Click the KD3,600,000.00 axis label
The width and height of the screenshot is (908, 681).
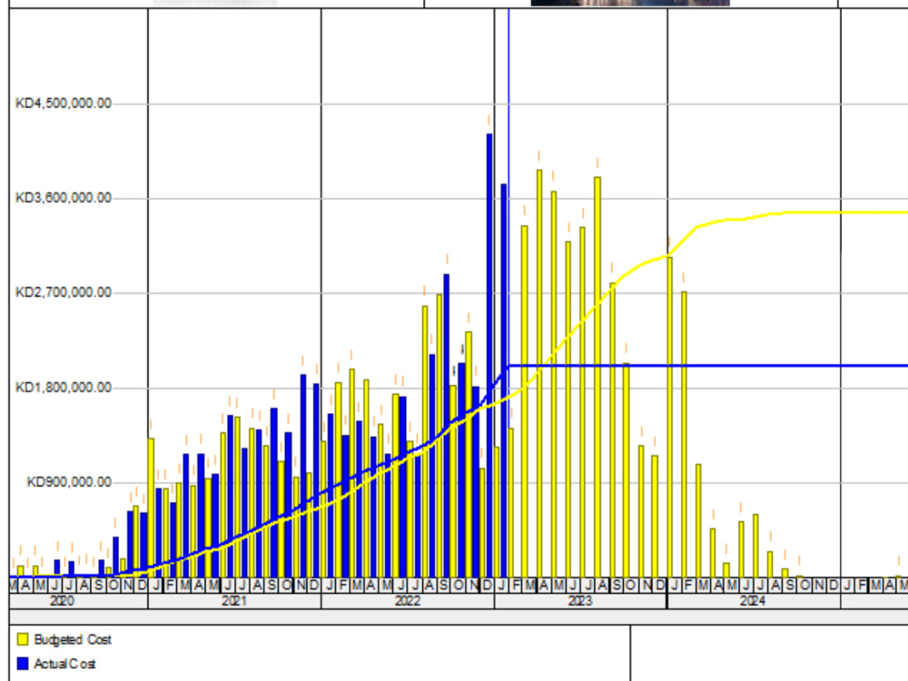pyautogui.click(x=64, y=198)
